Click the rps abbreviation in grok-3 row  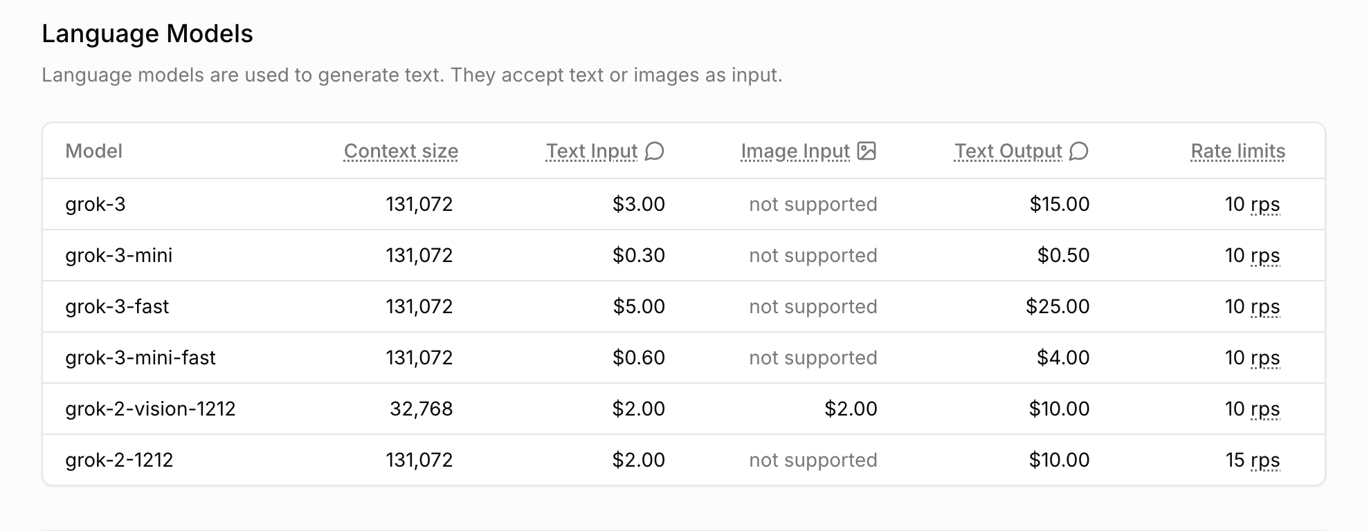click(x=1265, y=205)
